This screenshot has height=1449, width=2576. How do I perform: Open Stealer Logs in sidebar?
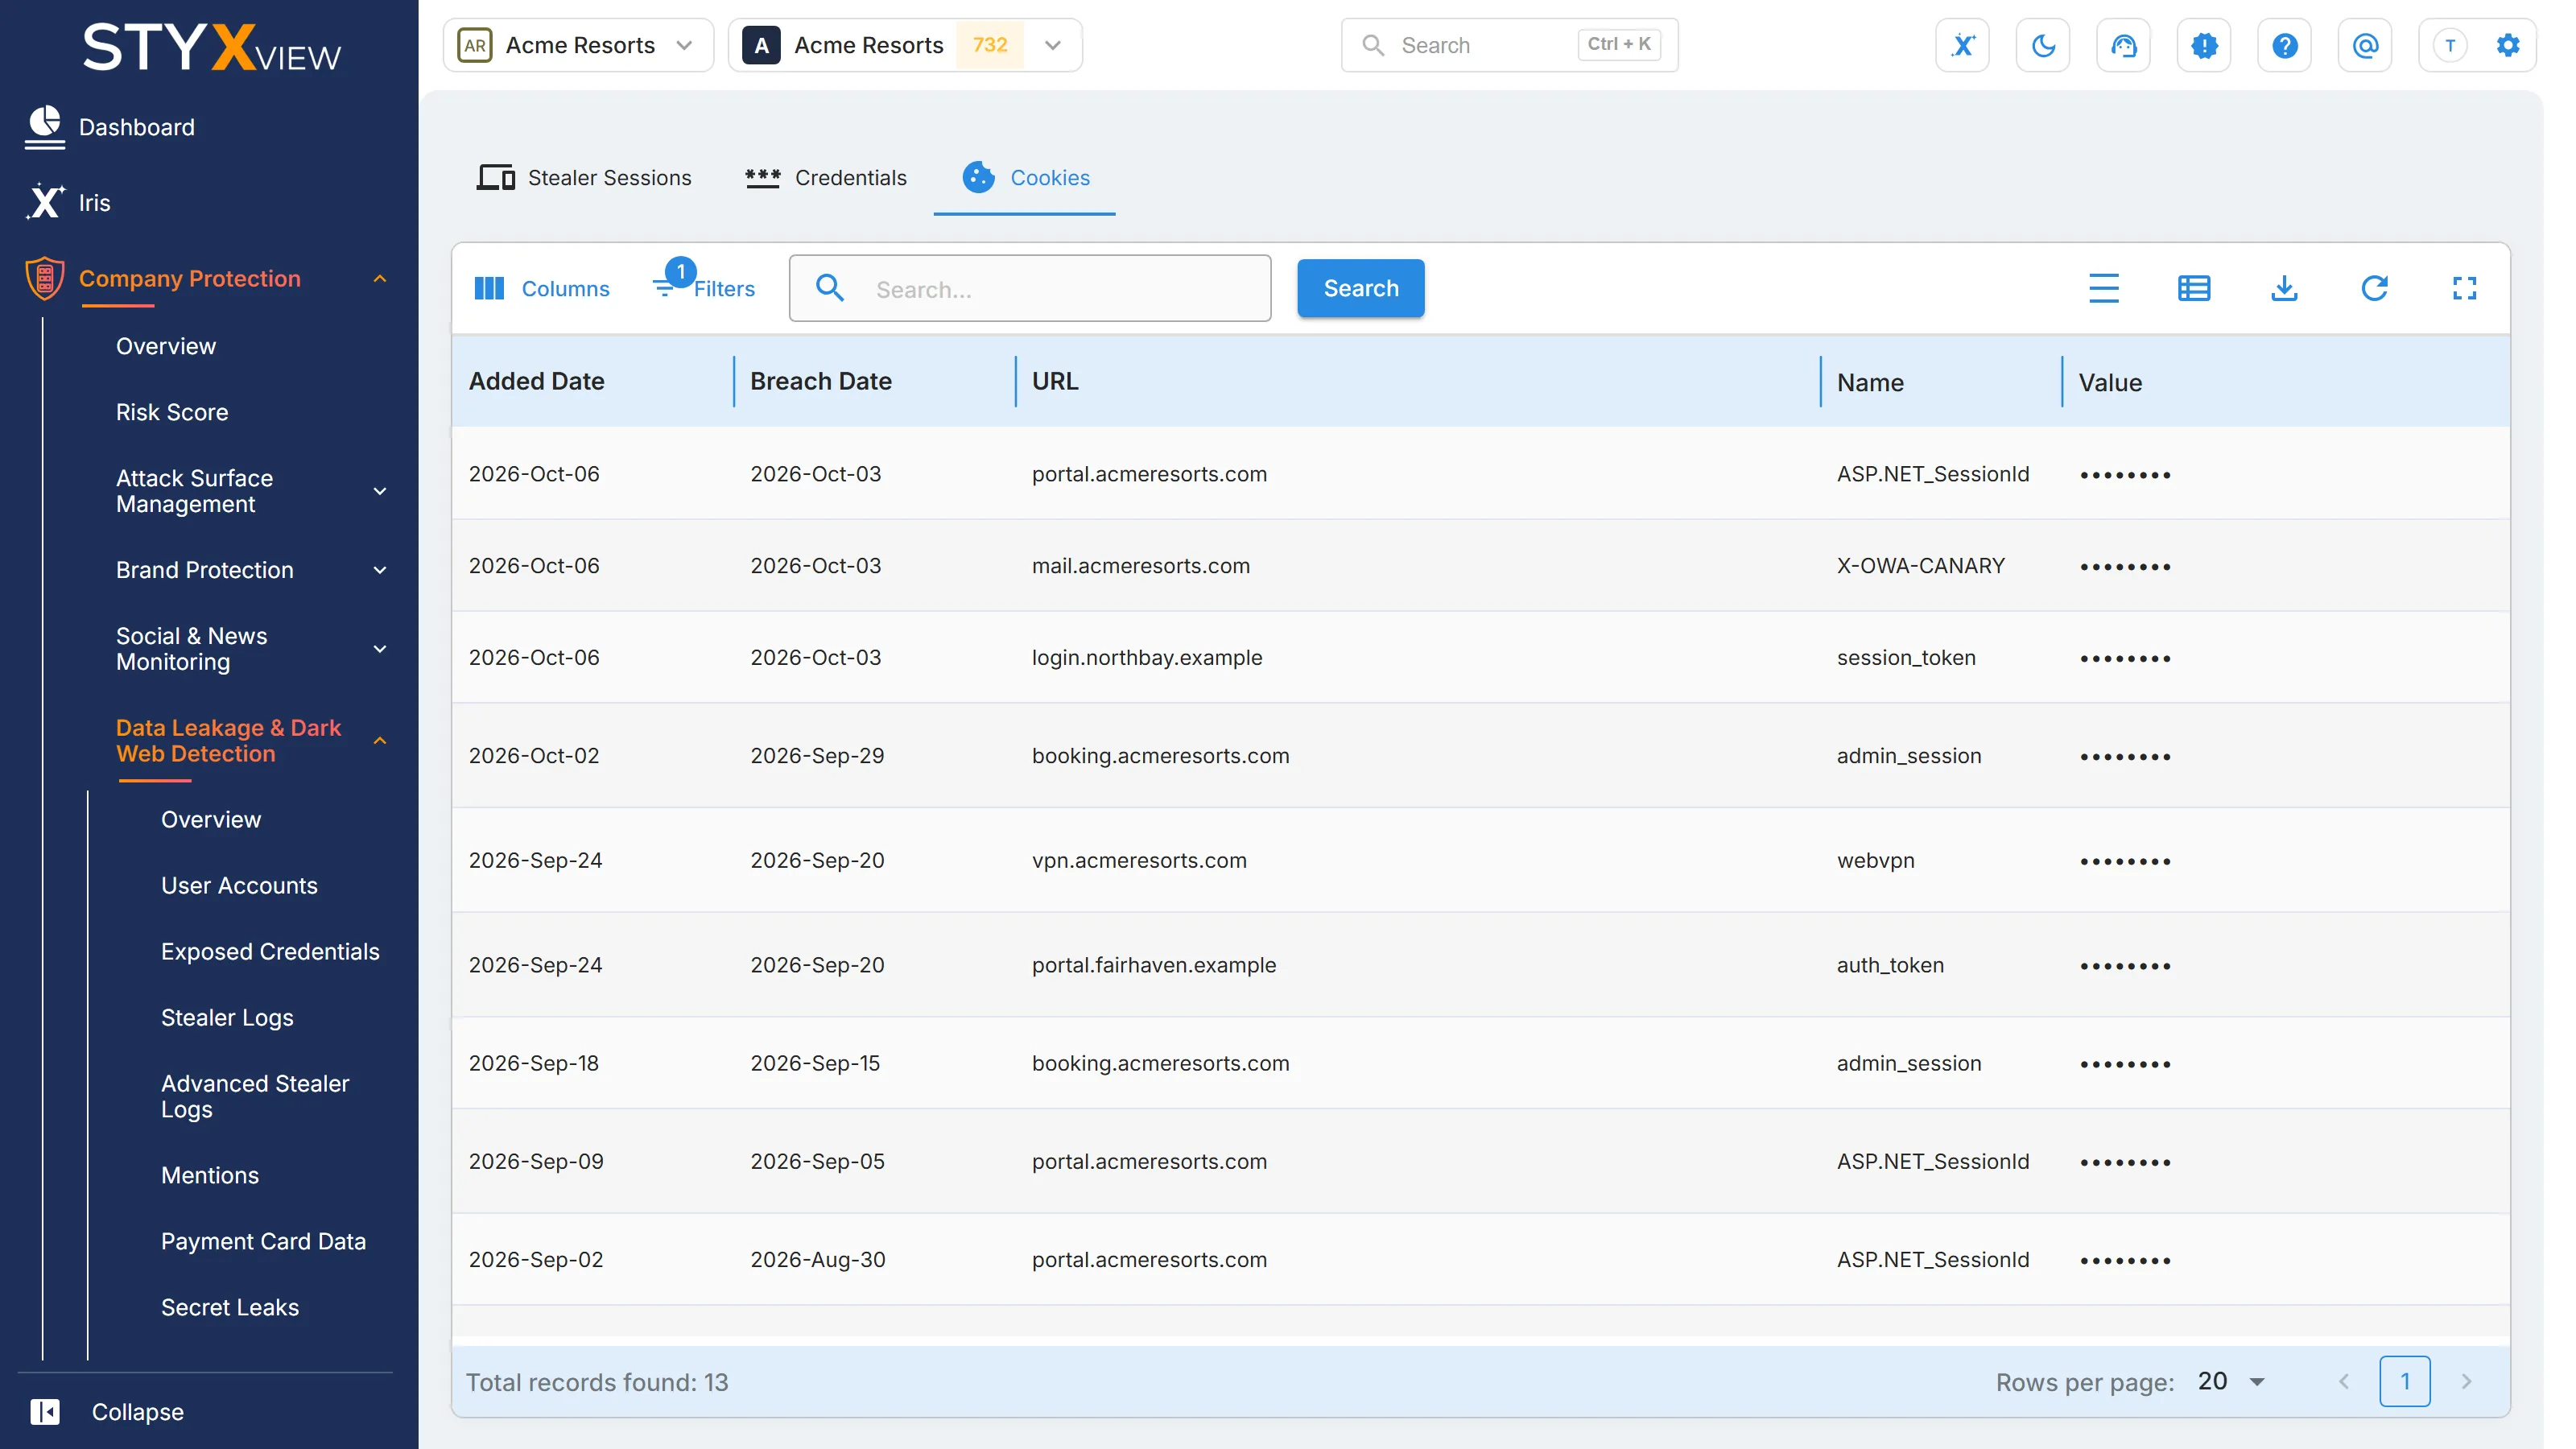coord(227,1017)
